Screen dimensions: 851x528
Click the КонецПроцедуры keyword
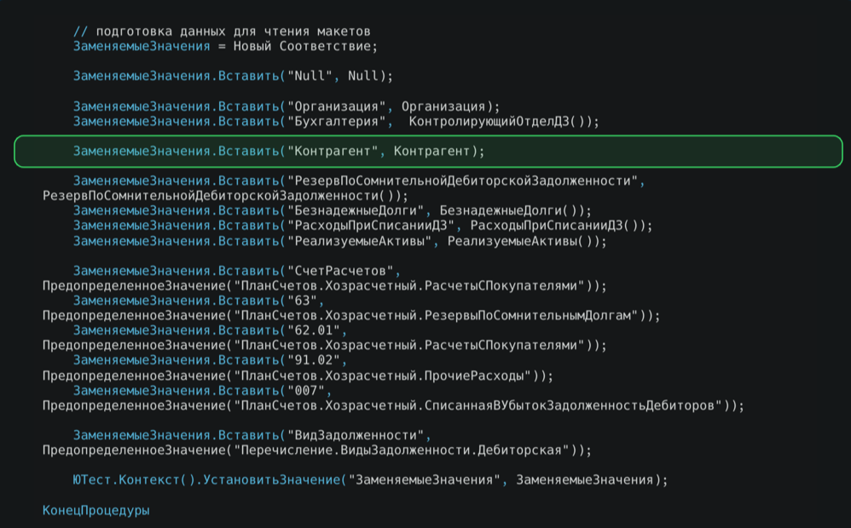(96, 511)
